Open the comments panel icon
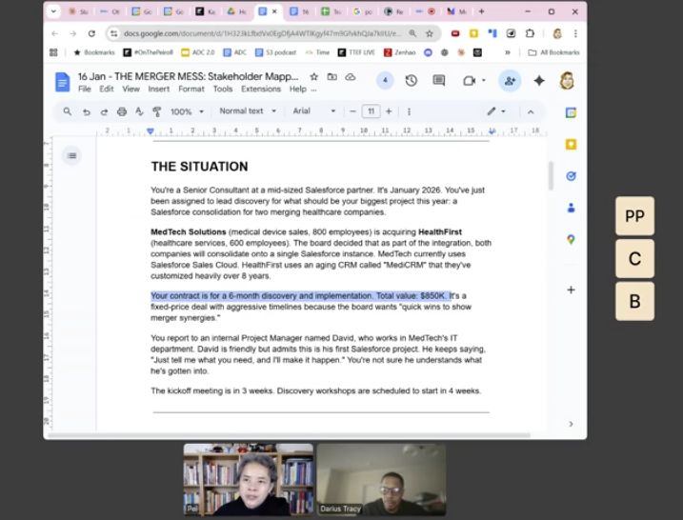The height and width of the screenshot is (520, 683). [439, 81]
